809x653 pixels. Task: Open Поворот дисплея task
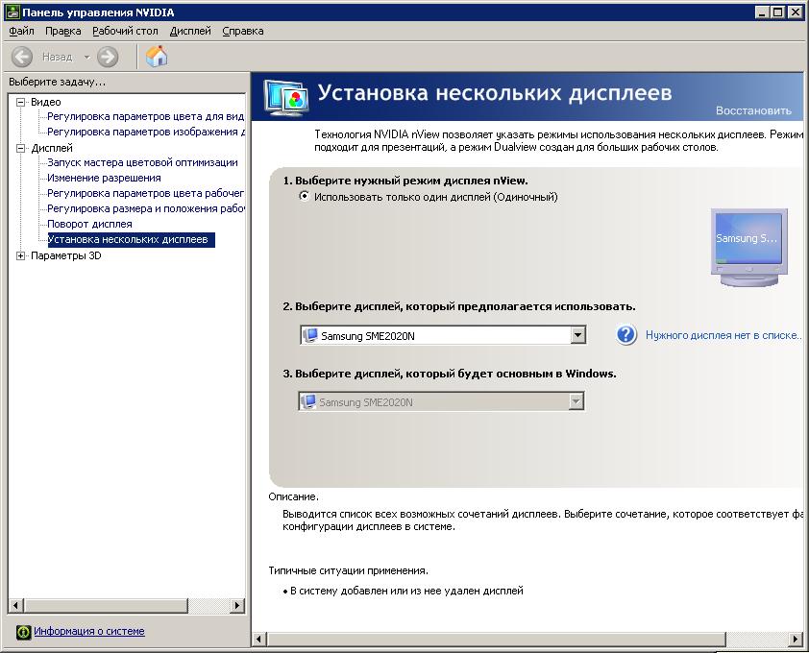(x=89, y=225)
